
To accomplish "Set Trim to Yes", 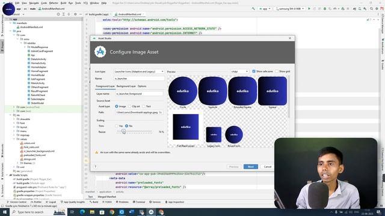I will coord(117,126).
